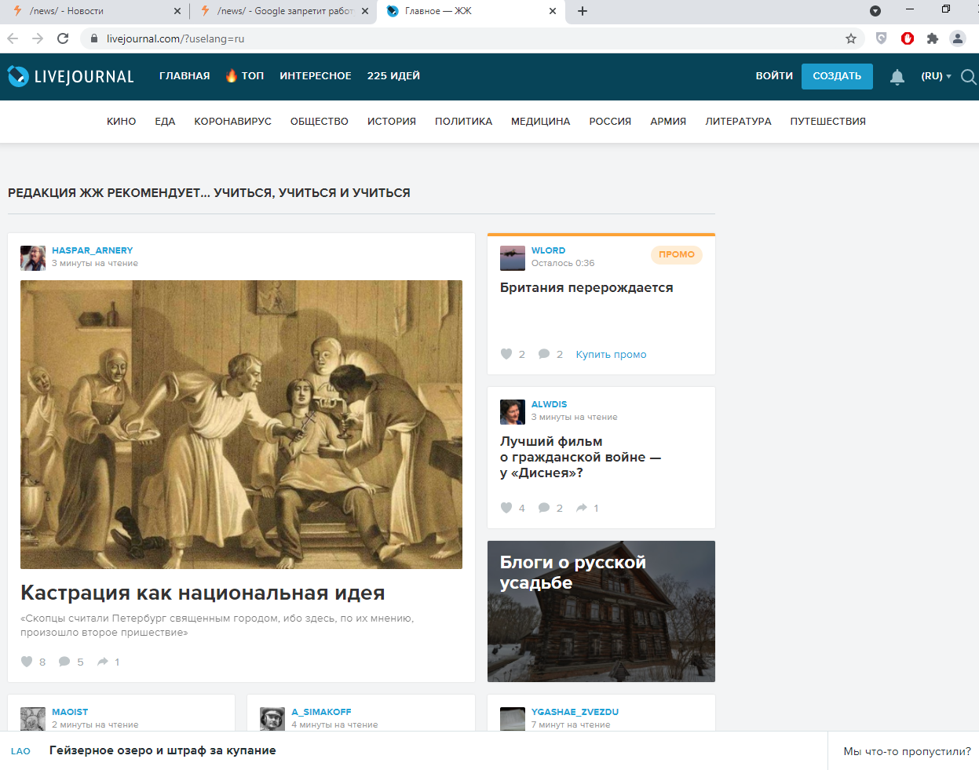Screen dimensions: 979x770
Task: Open HASPAR_ARNERY avatar
Action: [33, 257]
